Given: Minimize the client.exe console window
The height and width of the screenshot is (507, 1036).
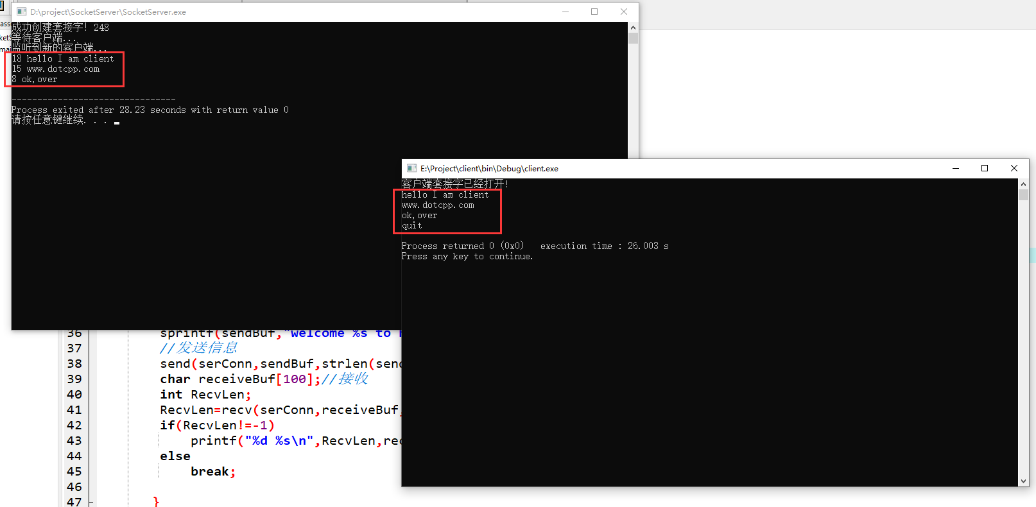Looking at the screenshot, I should 956,168.
